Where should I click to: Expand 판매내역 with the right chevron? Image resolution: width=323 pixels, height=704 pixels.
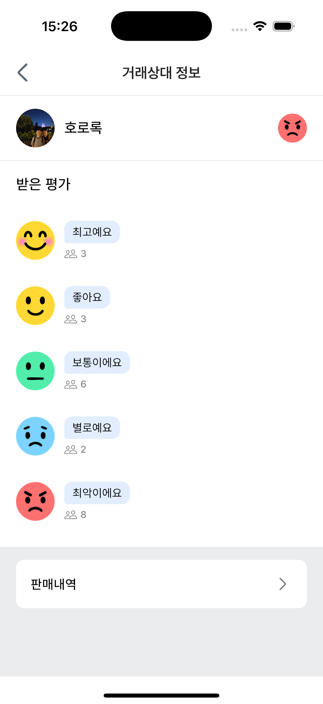coord(282,584)
